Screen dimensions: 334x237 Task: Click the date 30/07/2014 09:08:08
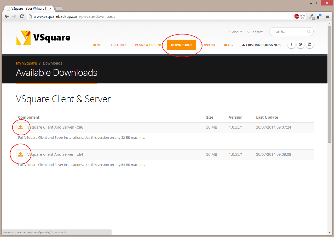(x=274, y=154)
